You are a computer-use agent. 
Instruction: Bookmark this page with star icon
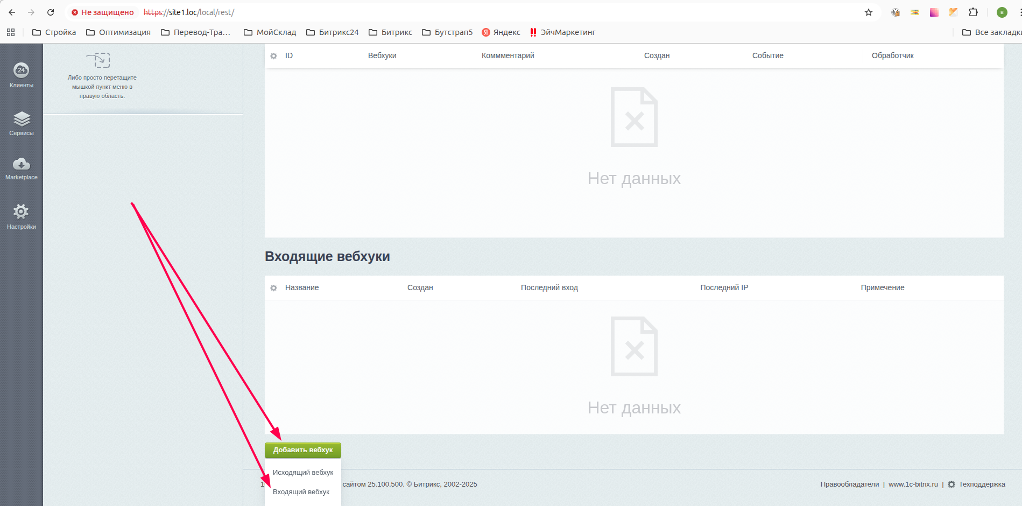(869, 12)
